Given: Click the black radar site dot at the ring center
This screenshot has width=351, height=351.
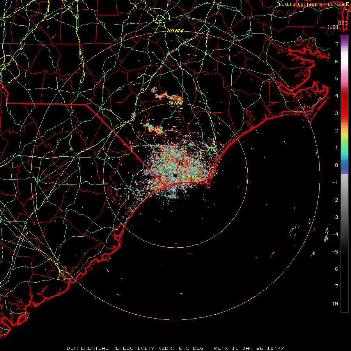Looking at the screenshot, I should tap(175, 175).
